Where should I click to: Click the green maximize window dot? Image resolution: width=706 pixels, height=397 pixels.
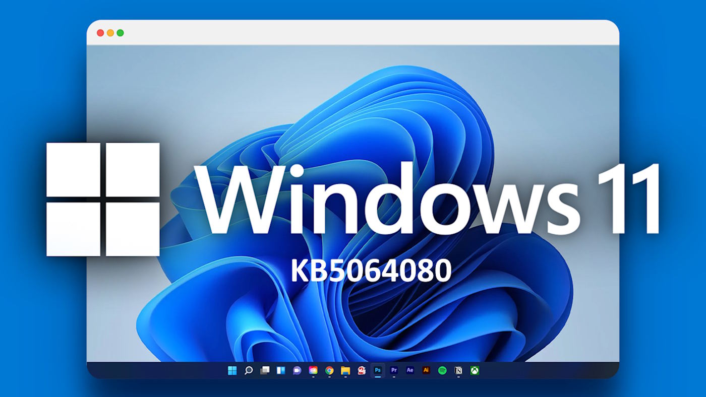120,33
